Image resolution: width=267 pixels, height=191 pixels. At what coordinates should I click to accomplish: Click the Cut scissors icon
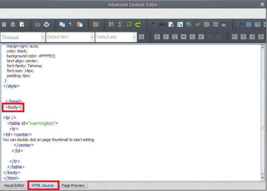pyautogui.click(x=71, y=25)
